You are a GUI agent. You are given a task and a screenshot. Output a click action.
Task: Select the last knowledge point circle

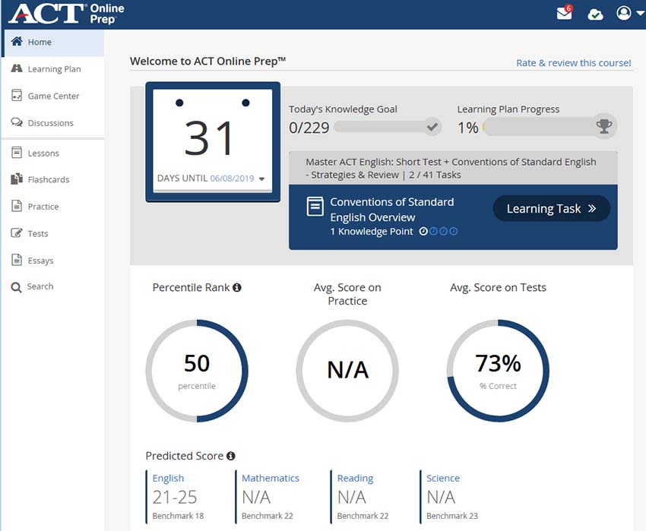[454, 232]
